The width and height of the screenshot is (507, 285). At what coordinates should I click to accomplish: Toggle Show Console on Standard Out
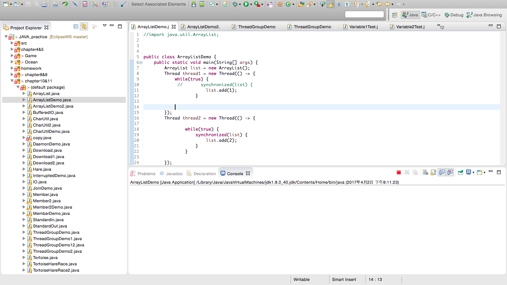point(442,173)
